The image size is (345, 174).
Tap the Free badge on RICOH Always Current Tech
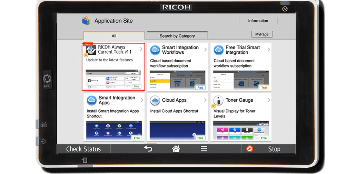[136, 86]
